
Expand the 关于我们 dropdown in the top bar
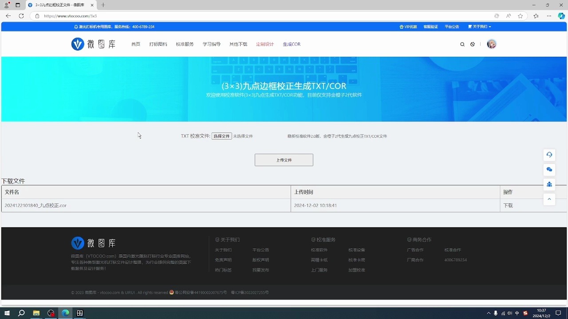point(479,27)
